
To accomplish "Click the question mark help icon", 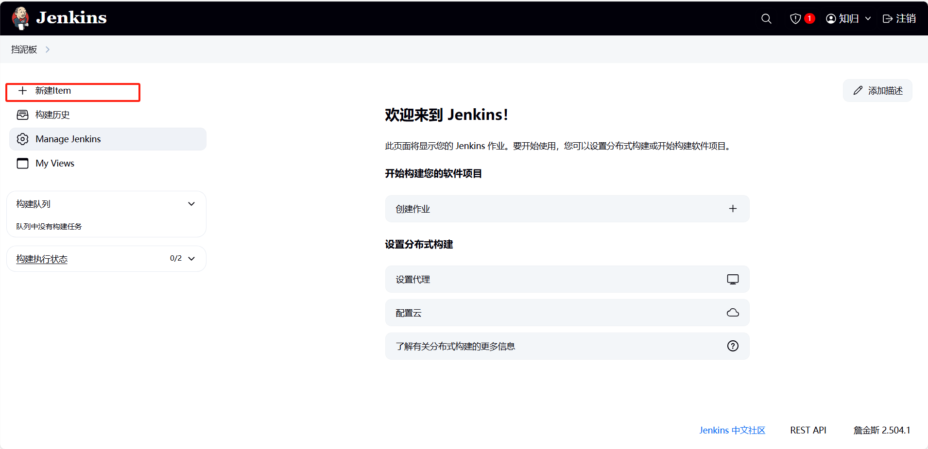I will 733,346.
